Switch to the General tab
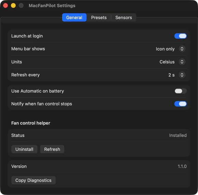 pyautogui.click(x=74, y=17)
